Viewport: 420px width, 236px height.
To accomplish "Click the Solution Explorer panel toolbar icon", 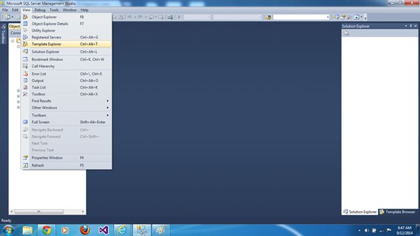I will [x=346, y=33].
